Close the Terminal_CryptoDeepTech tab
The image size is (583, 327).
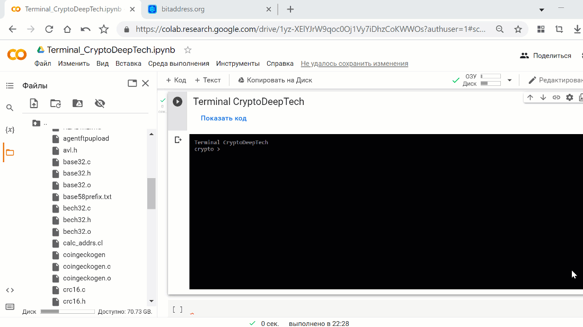click(x=132, y=10)
